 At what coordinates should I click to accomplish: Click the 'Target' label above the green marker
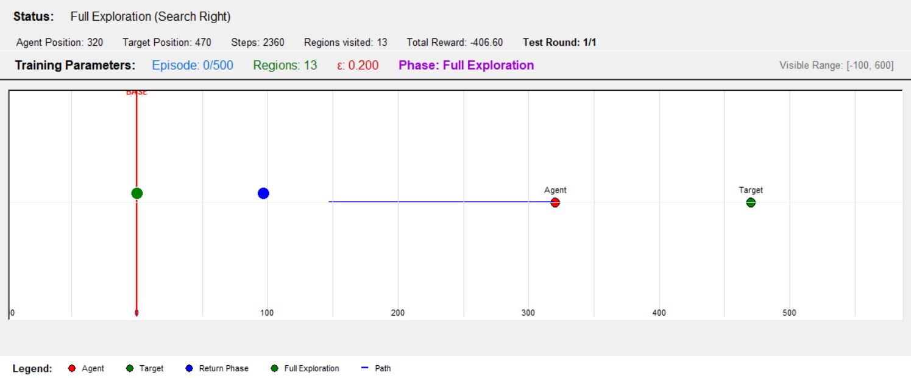pyautogui.click(x=751, y=190)
